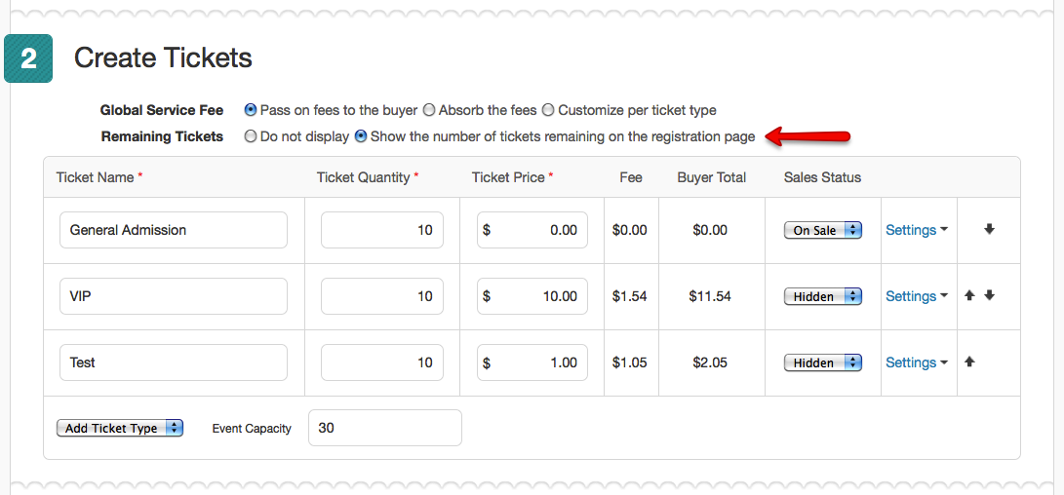Click the VIP ticket price field

tap(532, 296)
